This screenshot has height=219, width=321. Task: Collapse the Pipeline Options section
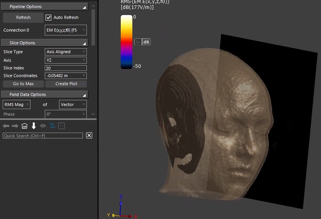45,7
